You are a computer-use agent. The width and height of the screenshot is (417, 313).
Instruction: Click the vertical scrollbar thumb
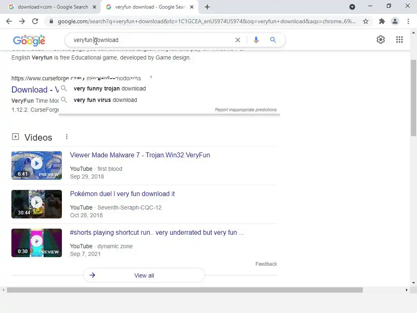413,98
